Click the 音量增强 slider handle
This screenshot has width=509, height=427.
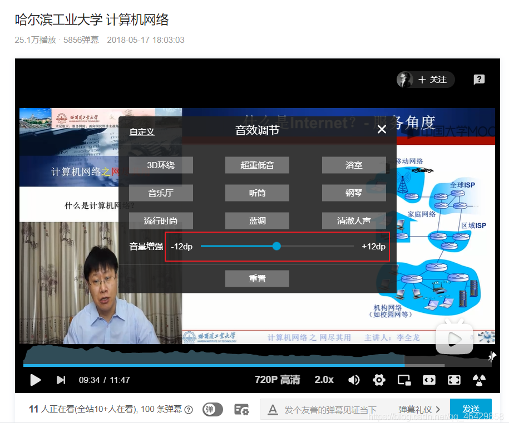276,246
